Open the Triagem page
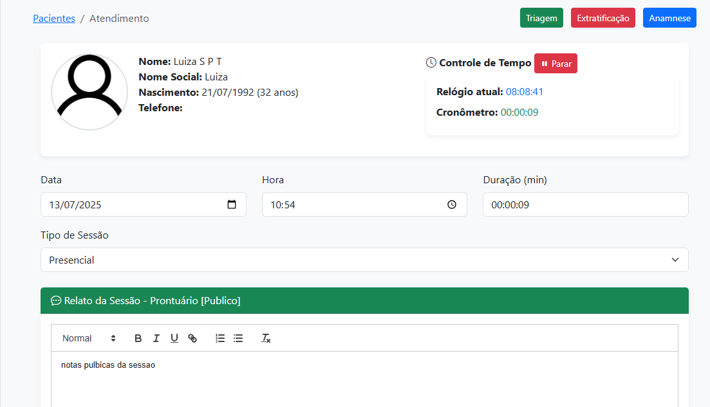710x407 pixels. (x=541, y=18)
